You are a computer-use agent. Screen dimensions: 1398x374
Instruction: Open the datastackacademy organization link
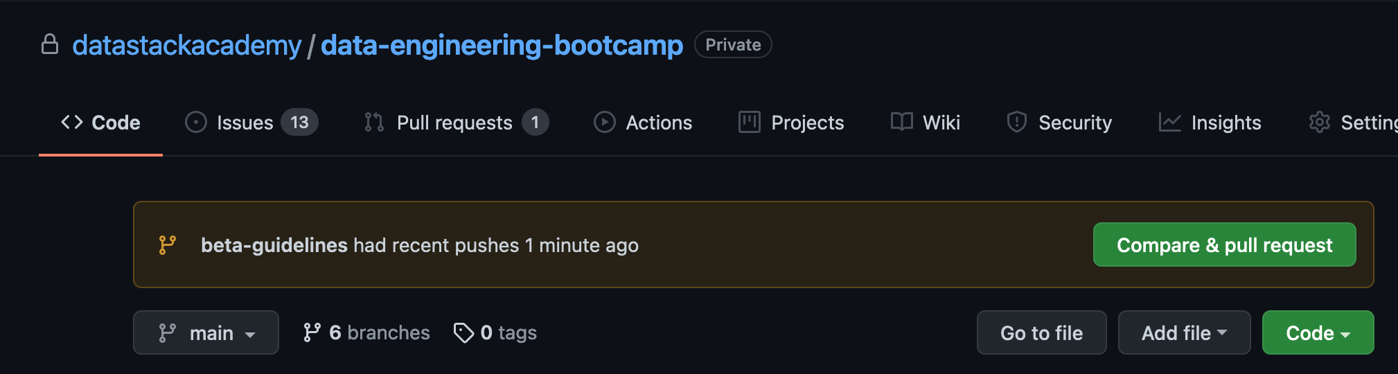186,46
